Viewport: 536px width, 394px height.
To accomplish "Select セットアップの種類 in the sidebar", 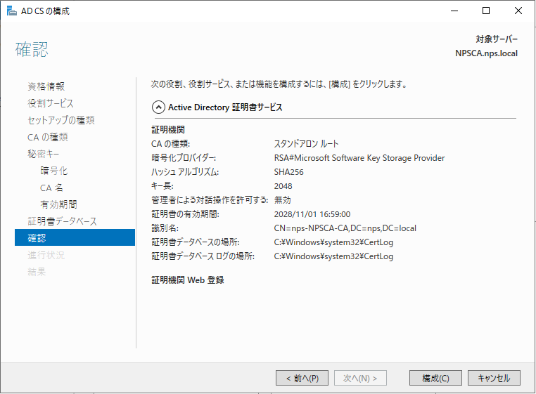I will 61,120.
